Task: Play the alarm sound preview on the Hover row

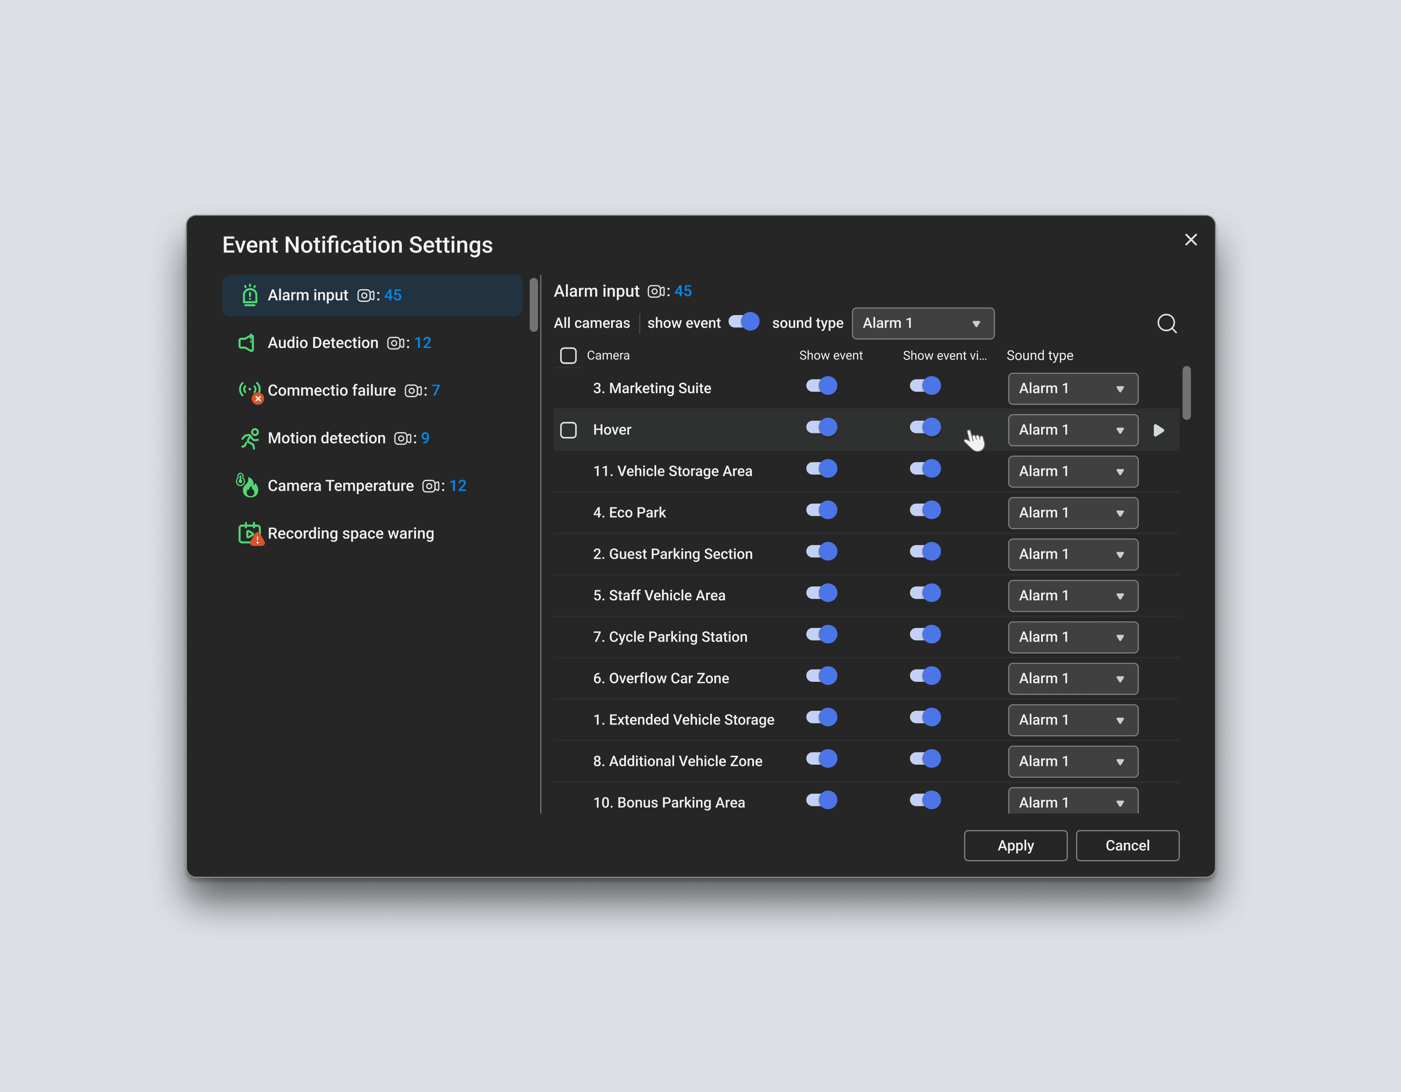Action: pyautogui.click(x=1159, y=430)
